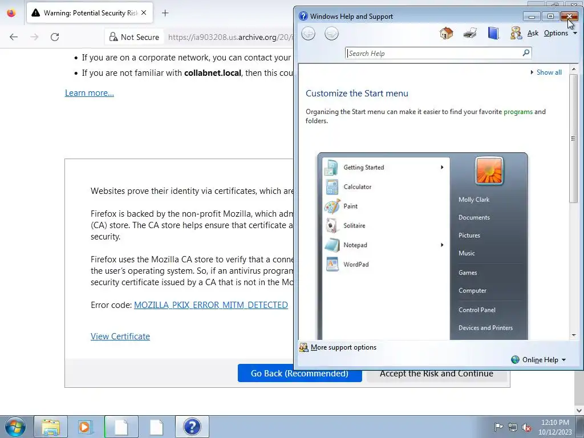Expand the Online Help dropdown

point(563,360)
